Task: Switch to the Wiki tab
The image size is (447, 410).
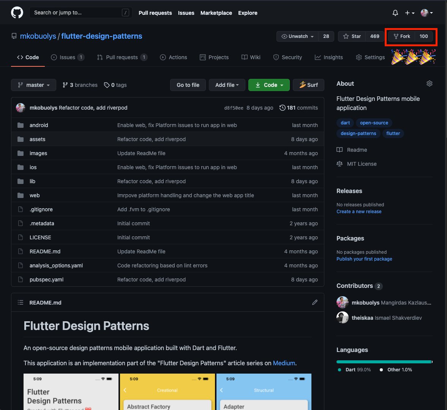Action: point(251,57)
